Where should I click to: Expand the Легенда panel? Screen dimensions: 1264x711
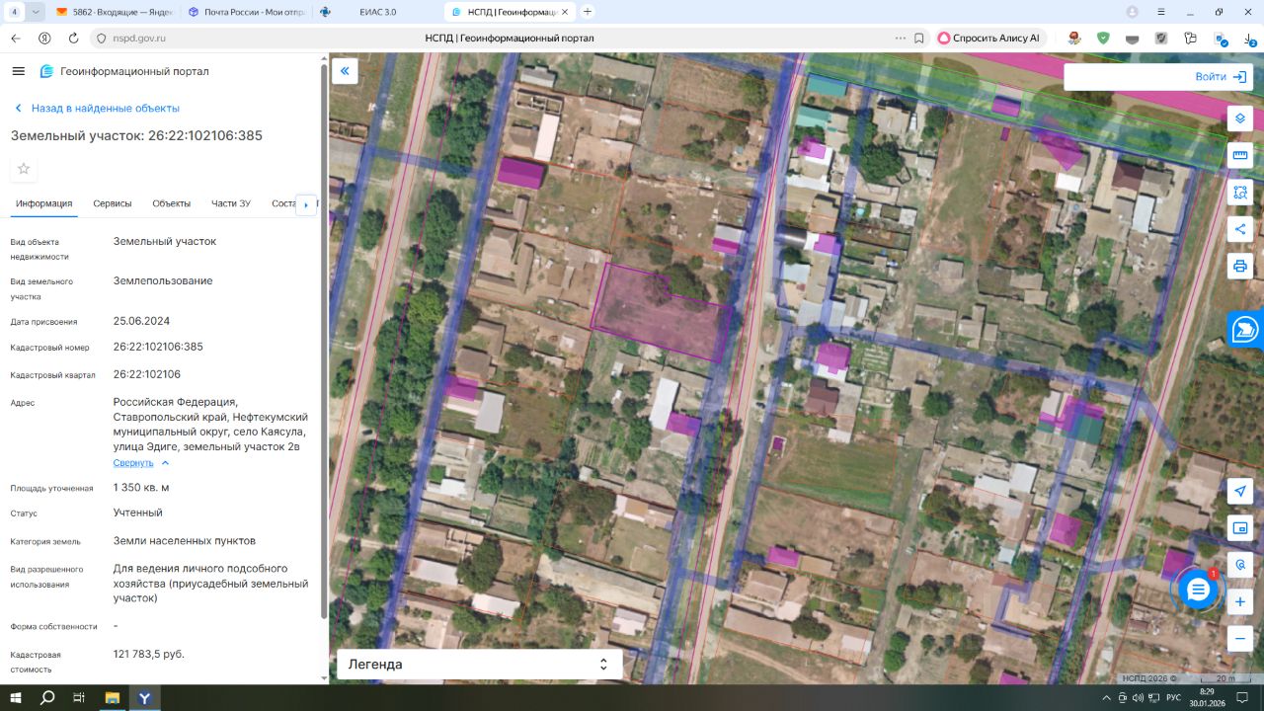pyautogui.click(x=480, y=665)
